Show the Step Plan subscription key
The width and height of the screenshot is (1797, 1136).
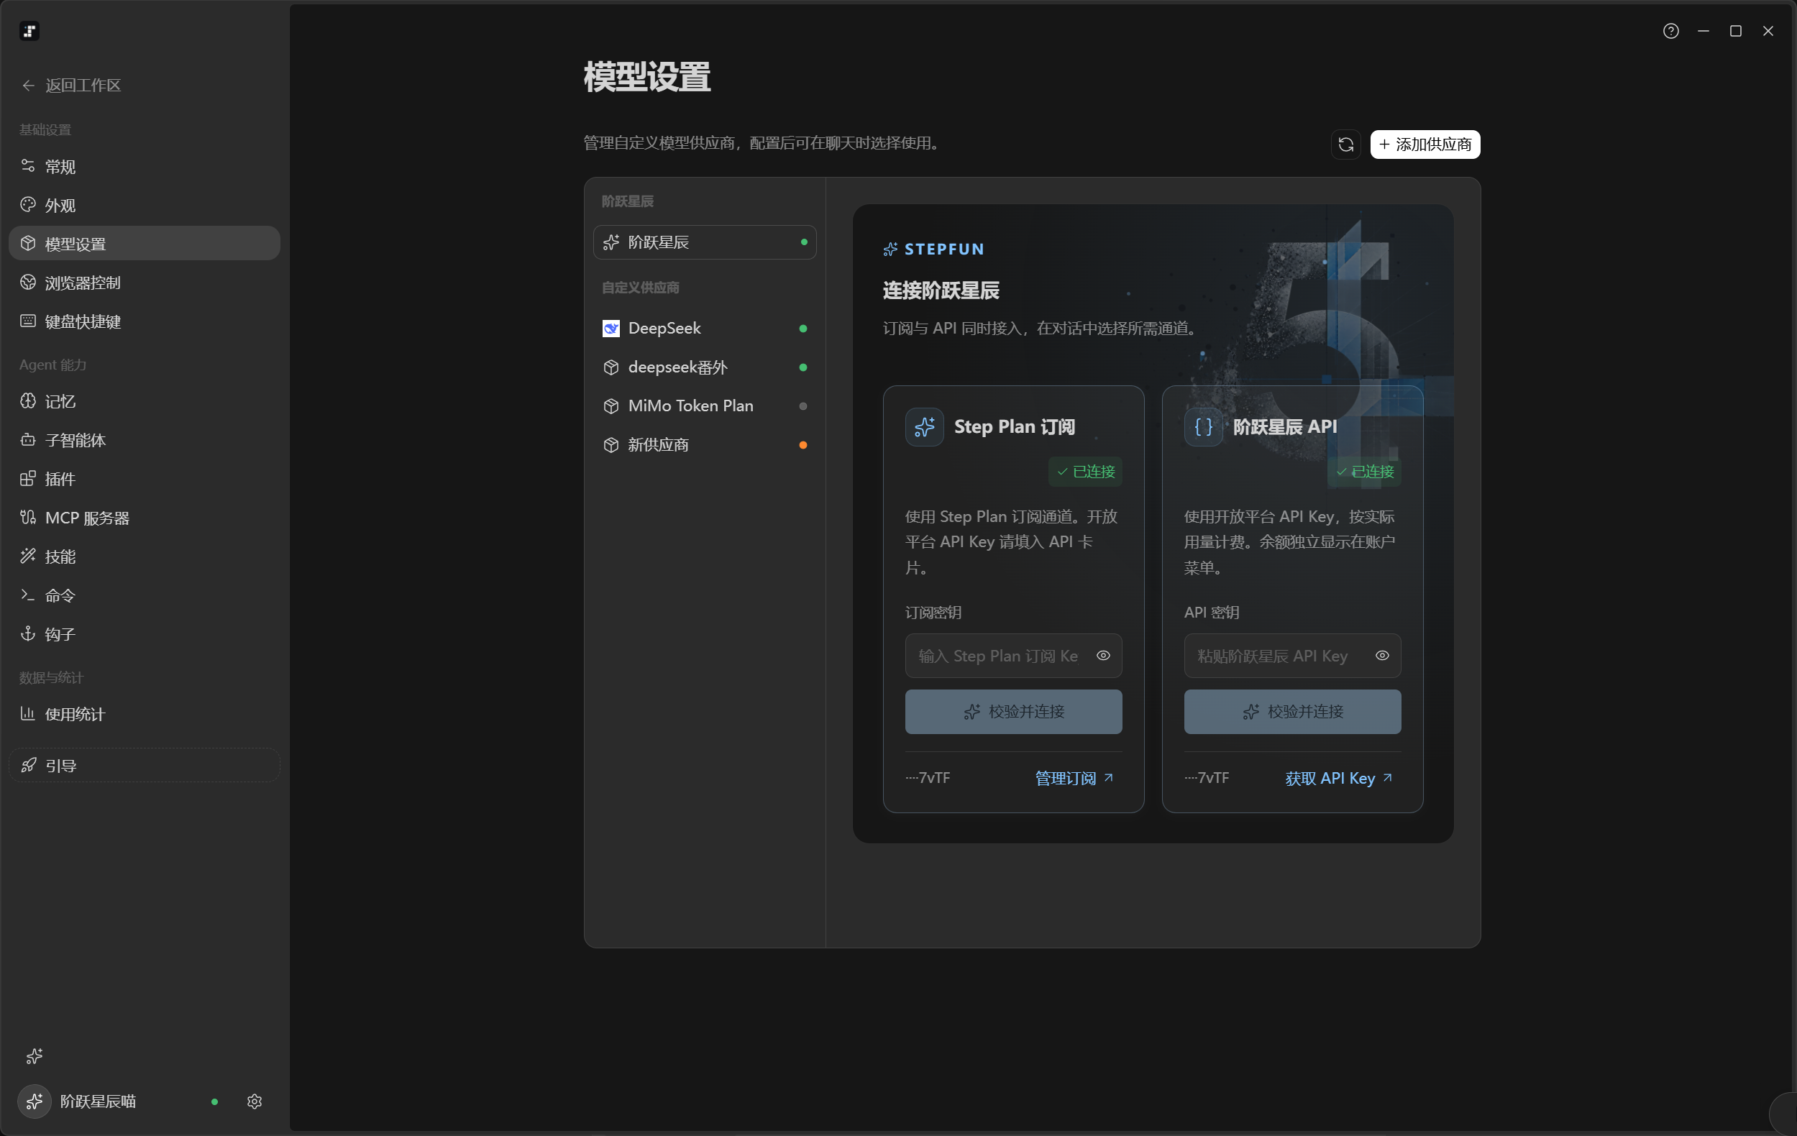tap(1102, 655)
